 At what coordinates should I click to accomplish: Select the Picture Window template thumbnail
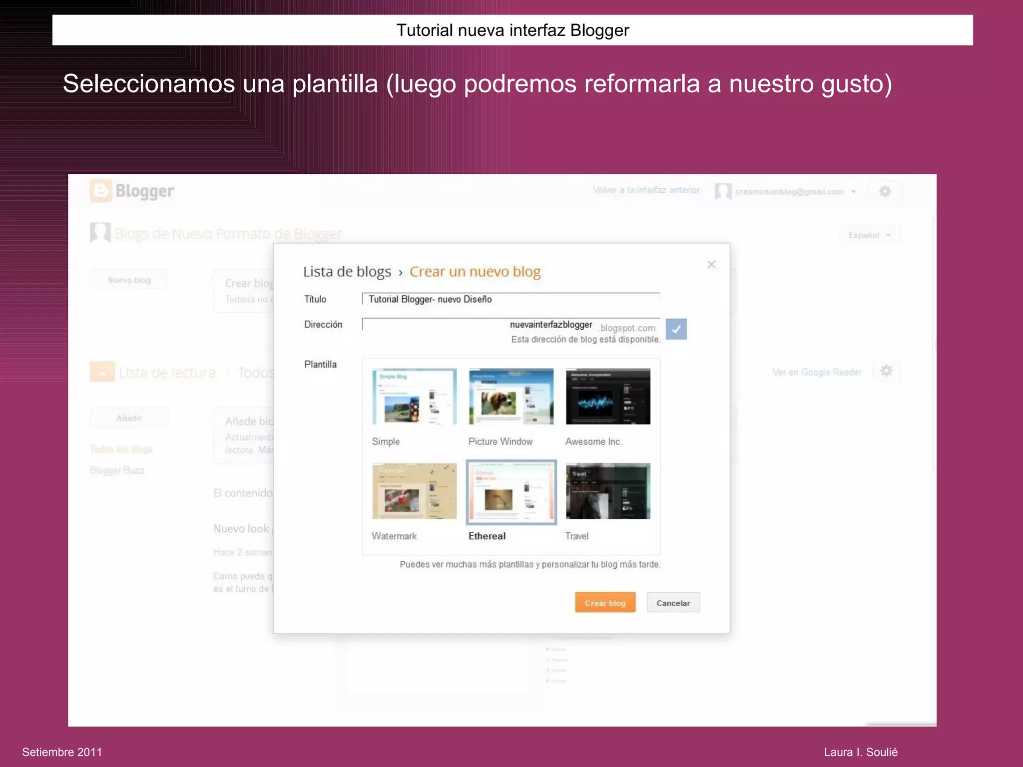[x=511, y=396]
